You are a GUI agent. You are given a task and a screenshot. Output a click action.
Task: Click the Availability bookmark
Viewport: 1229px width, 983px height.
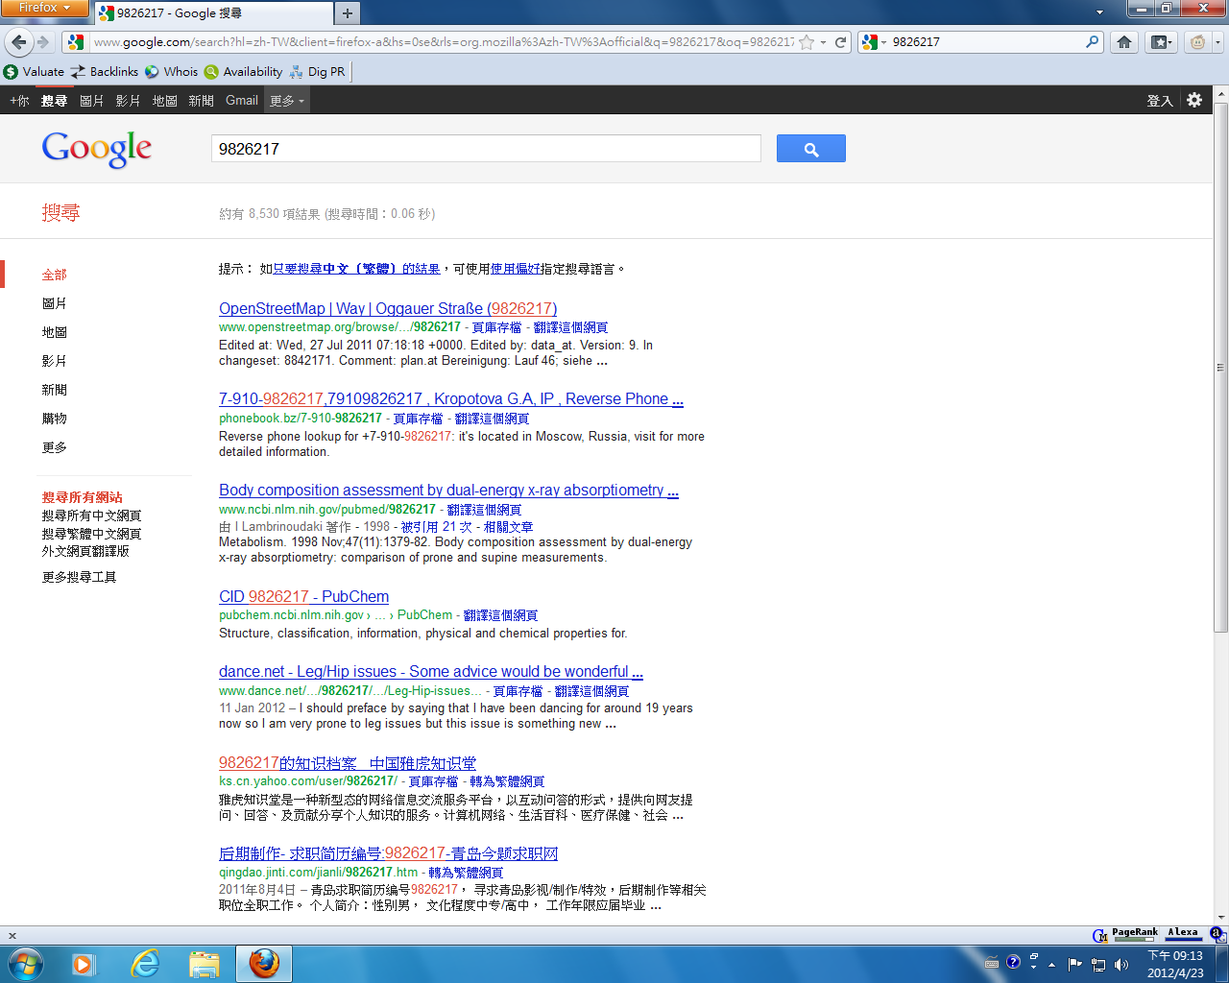tap(244, 72)
